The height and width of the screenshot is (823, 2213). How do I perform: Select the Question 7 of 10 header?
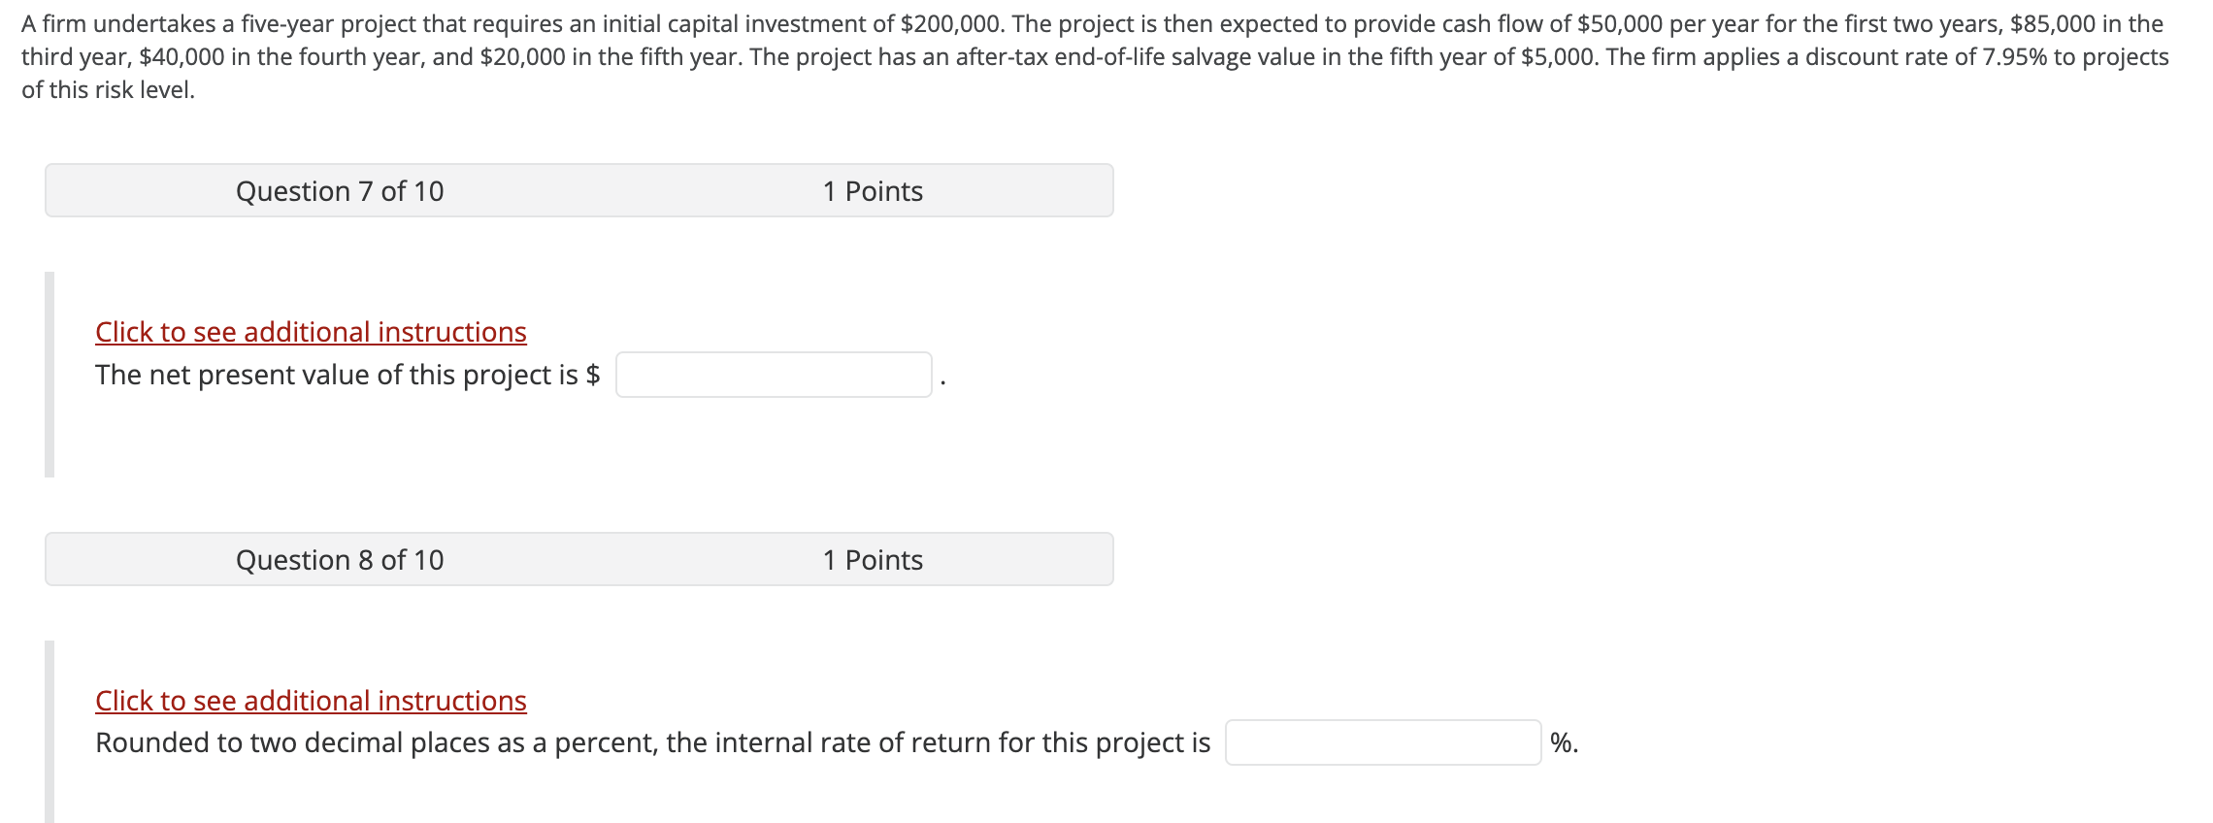[x=340, y=191]
